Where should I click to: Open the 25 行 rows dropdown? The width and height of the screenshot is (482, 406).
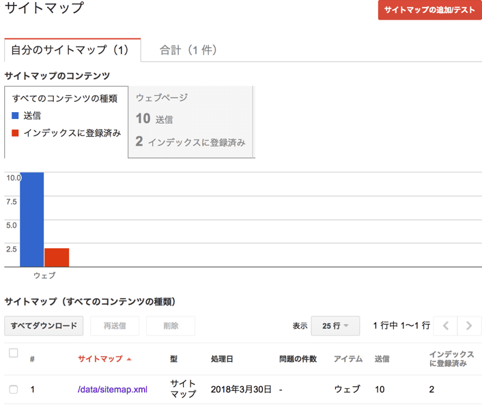click(x=335, y=325)
